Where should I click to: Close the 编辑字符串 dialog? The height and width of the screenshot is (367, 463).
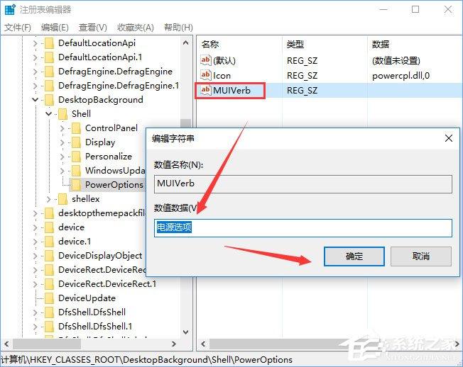click(449, 138)
